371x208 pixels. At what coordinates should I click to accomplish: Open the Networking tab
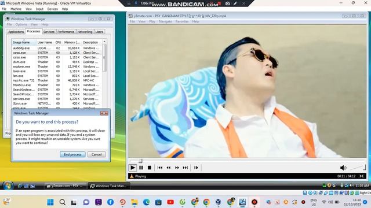85,32
